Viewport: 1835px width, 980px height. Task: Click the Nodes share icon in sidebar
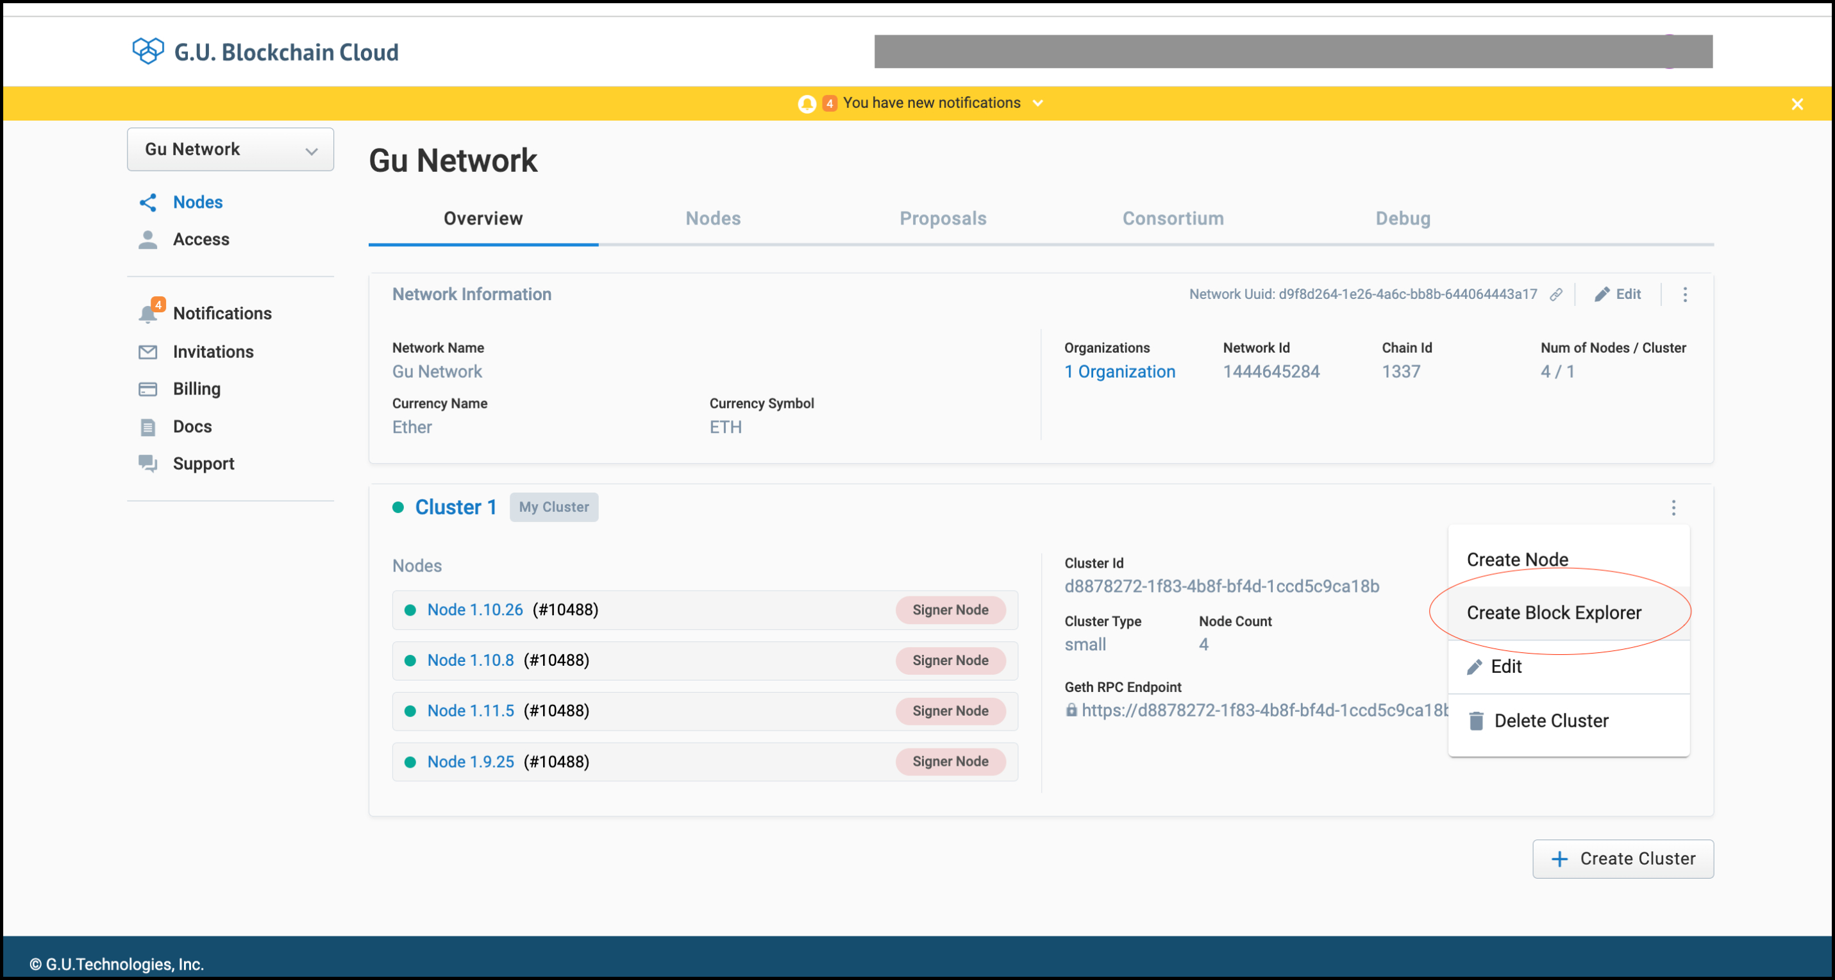(x=147, y=203)
